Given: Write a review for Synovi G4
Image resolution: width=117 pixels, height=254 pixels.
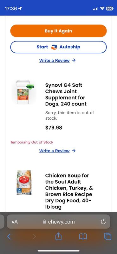Looking at the screenshot, I should (x=57, y=151).
